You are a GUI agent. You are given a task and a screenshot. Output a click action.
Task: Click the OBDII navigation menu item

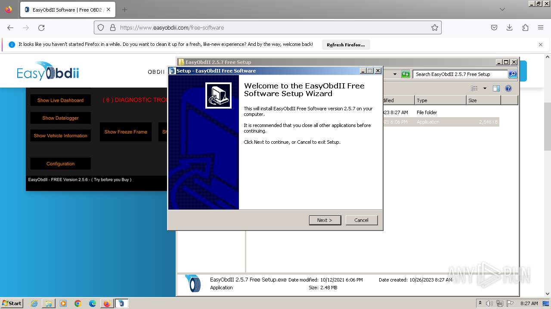156,72
